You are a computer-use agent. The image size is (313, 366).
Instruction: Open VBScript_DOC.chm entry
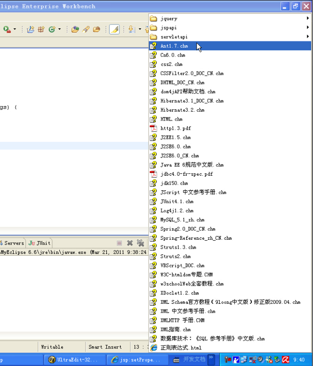click(230, 265)
